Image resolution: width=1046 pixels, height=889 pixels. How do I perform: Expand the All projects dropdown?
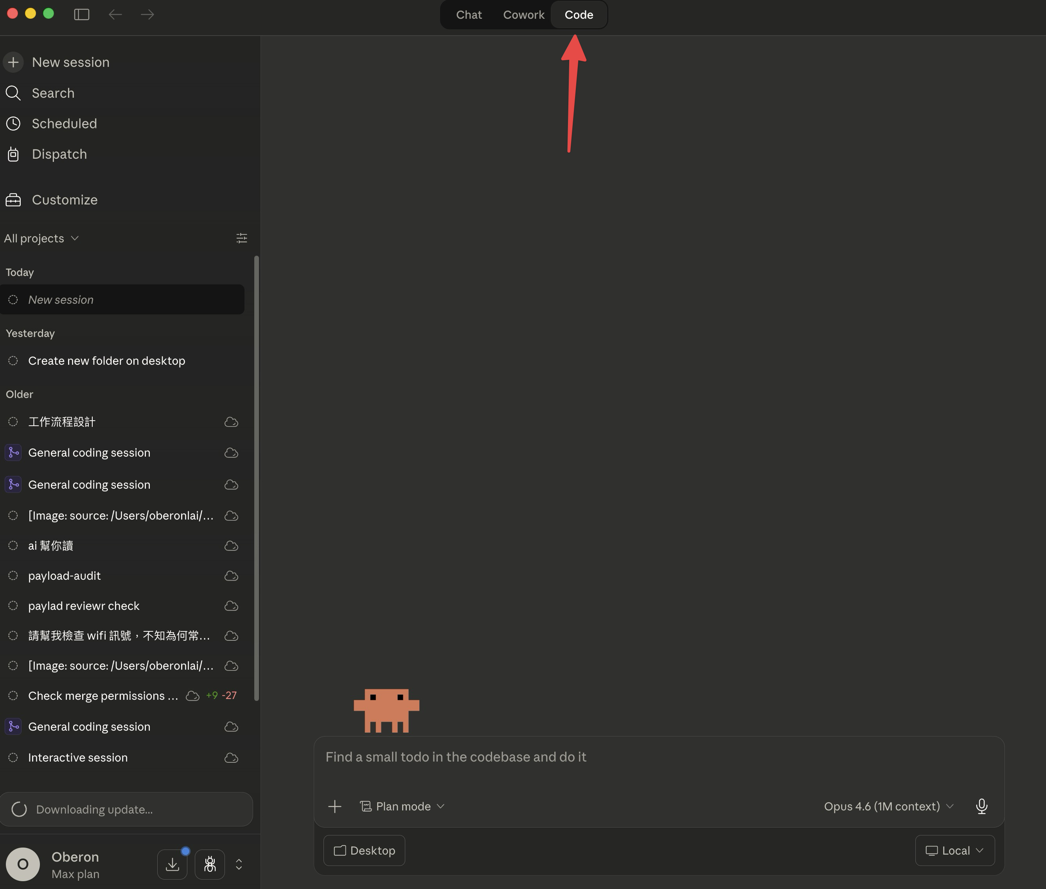point(42,238)
